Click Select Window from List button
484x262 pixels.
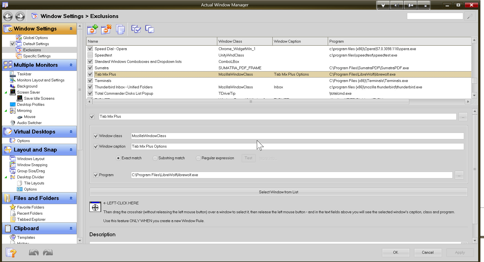click(278, 192)
